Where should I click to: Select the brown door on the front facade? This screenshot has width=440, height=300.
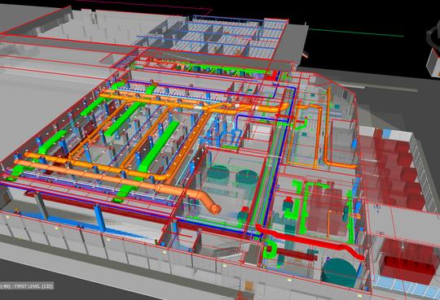249,286
